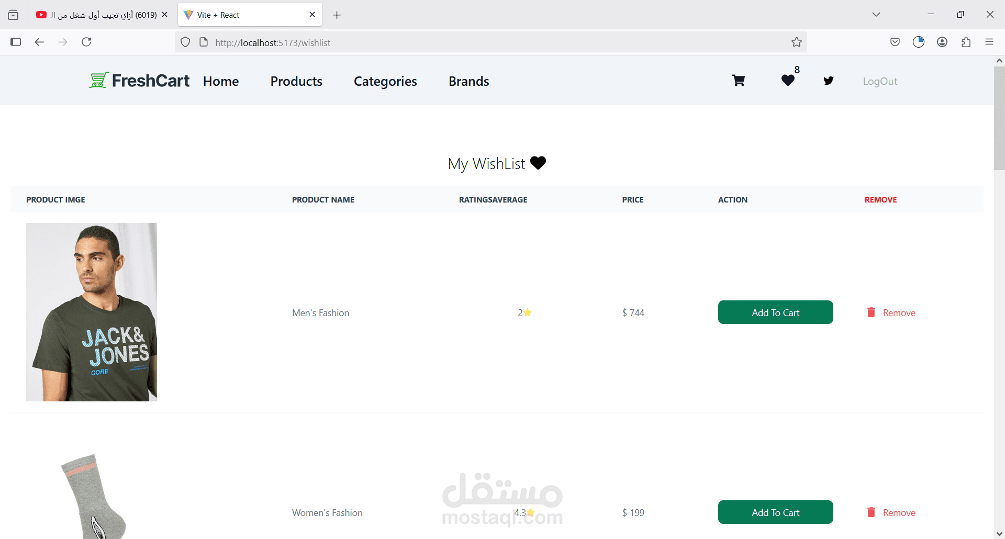Open the Brands nav link
The width and height of the screenshot is (1005, 539).
468,81
